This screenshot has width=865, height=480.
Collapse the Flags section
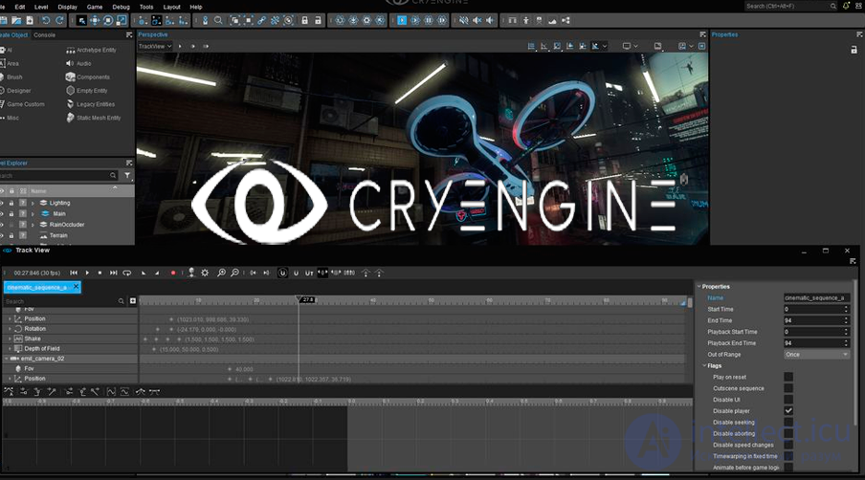point(704,365)
